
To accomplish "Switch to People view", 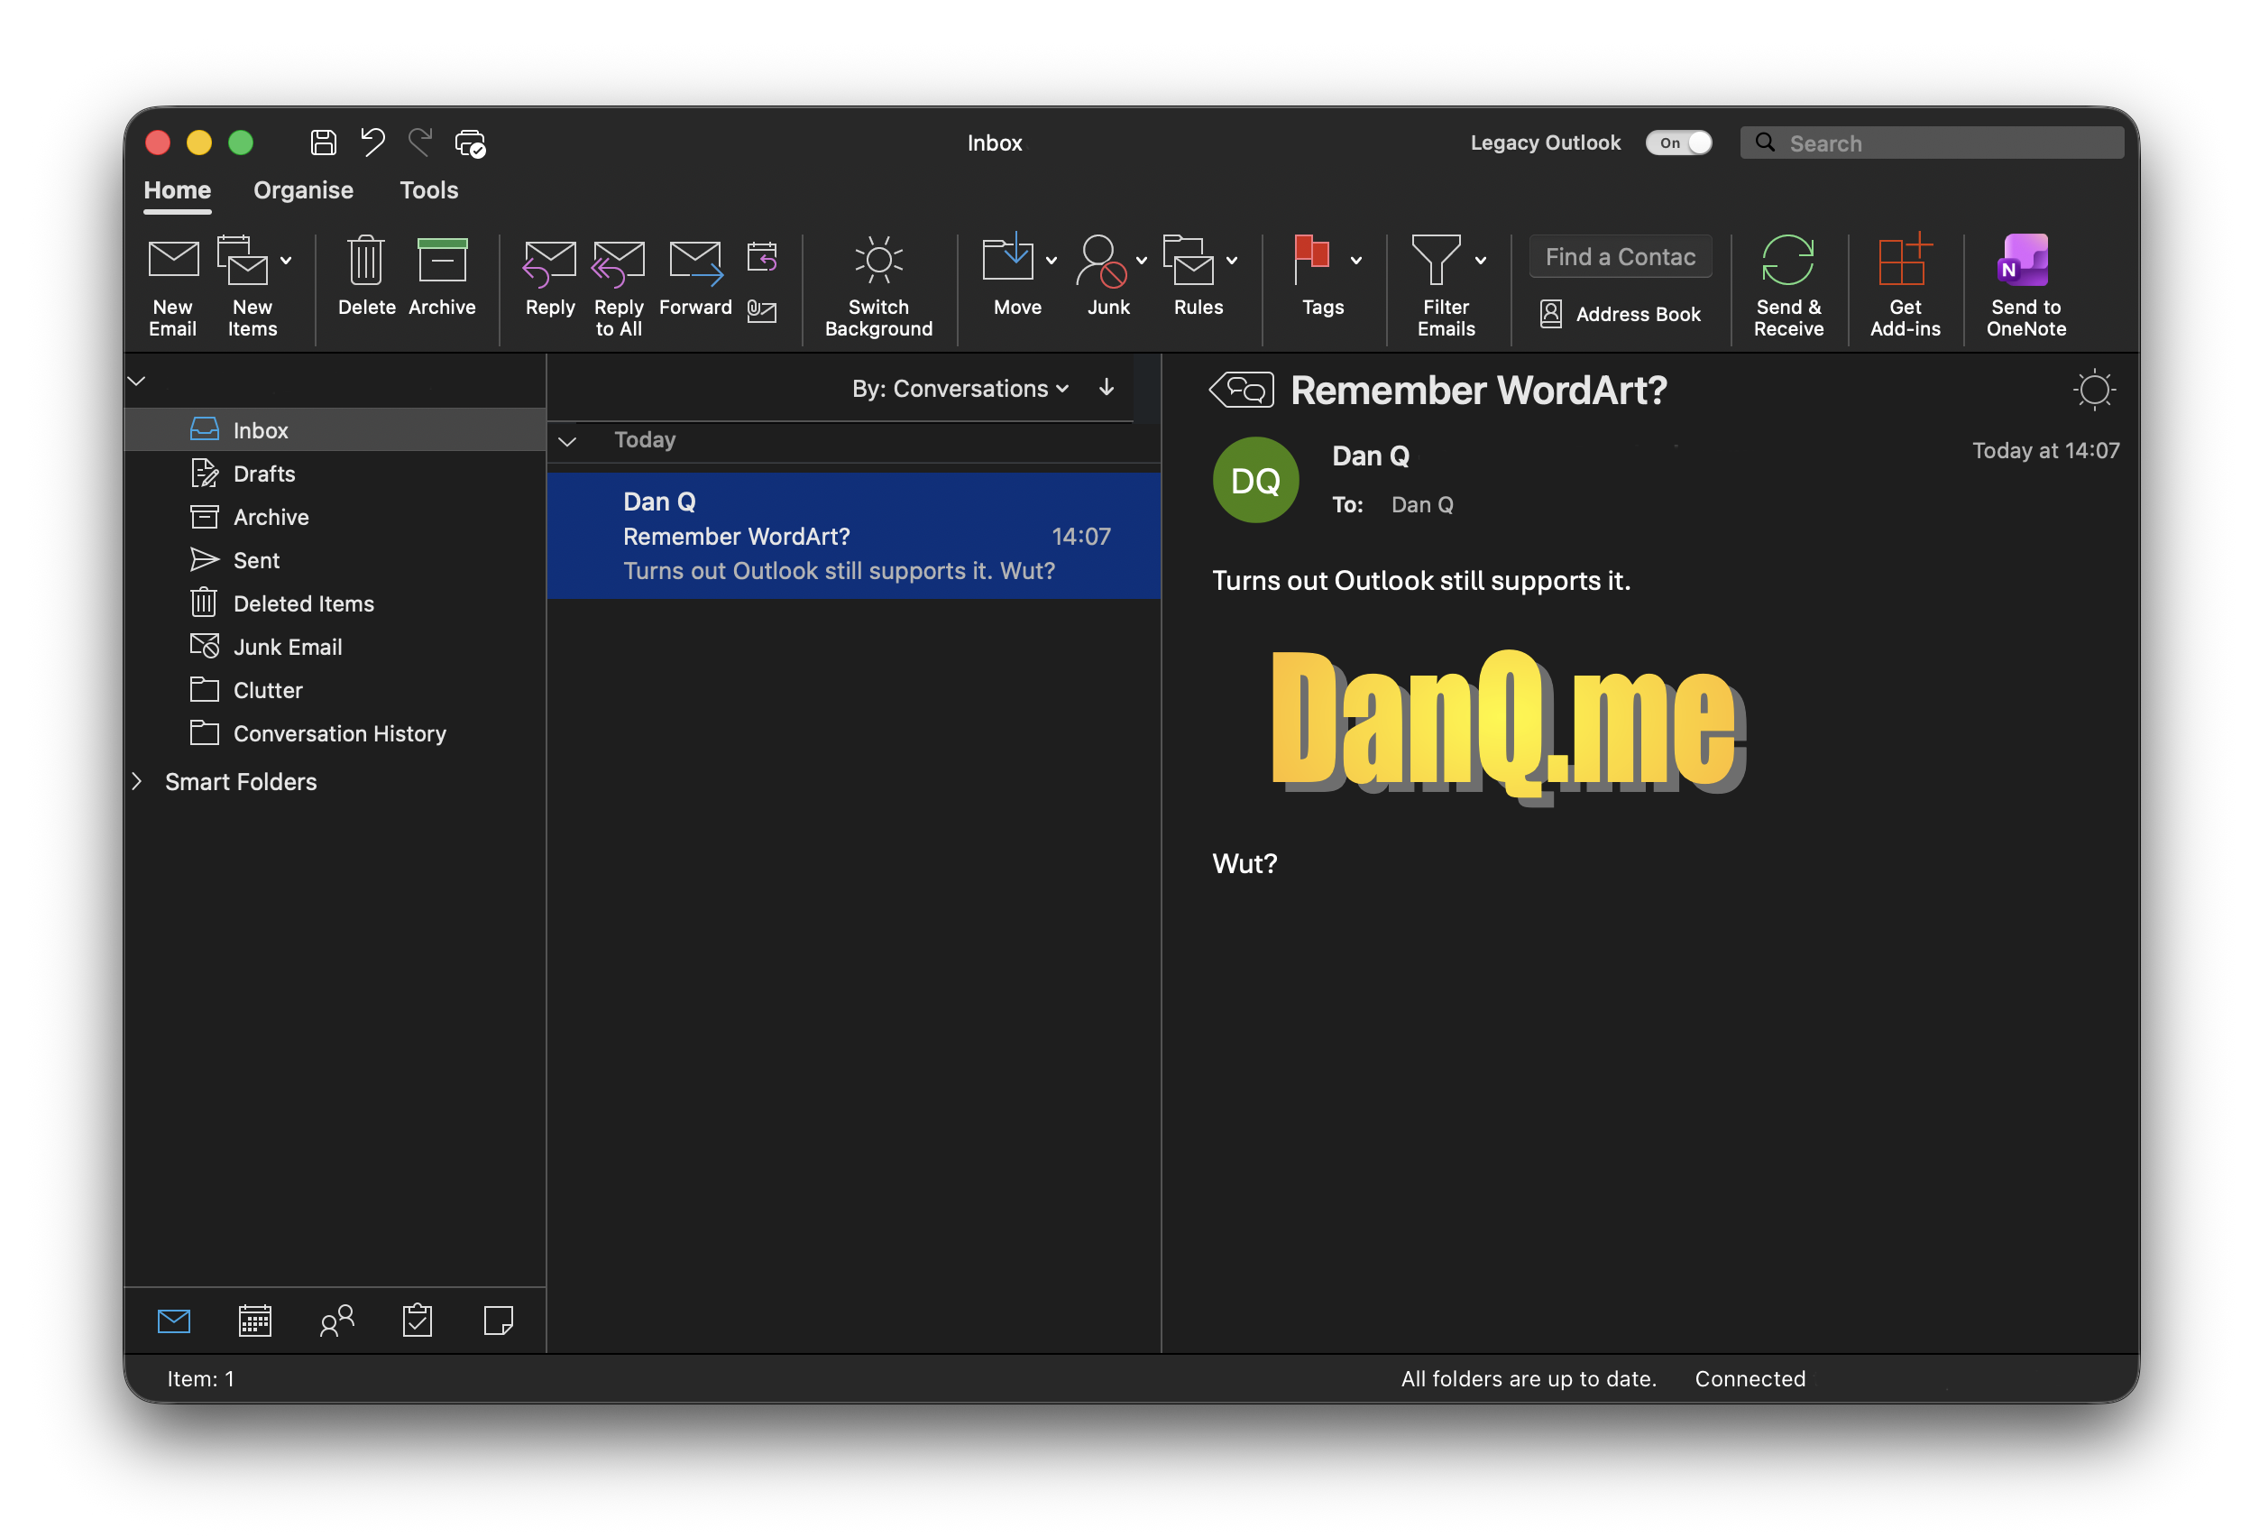I will tap(336, 1320).
